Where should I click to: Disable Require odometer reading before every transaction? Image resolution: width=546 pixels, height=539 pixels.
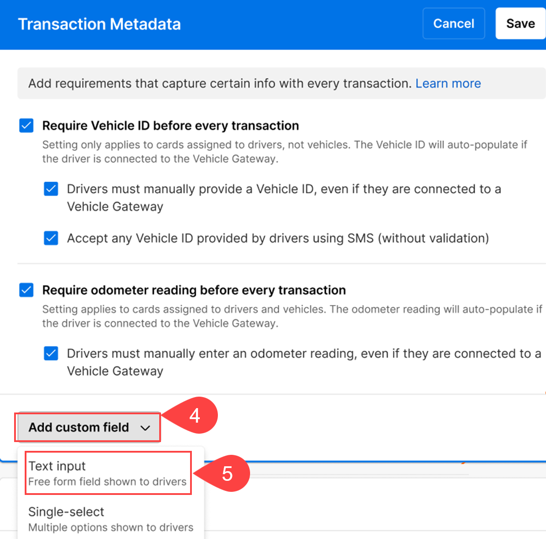pyautogui.click(x=26, y=290)
